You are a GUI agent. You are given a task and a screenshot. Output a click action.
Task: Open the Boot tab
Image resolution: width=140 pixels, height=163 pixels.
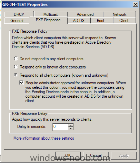pos(101,21)
